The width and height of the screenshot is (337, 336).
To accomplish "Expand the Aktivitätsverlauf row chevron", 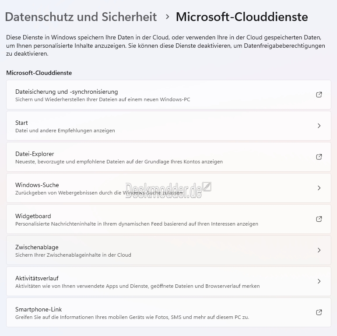I will coord(319,281).
